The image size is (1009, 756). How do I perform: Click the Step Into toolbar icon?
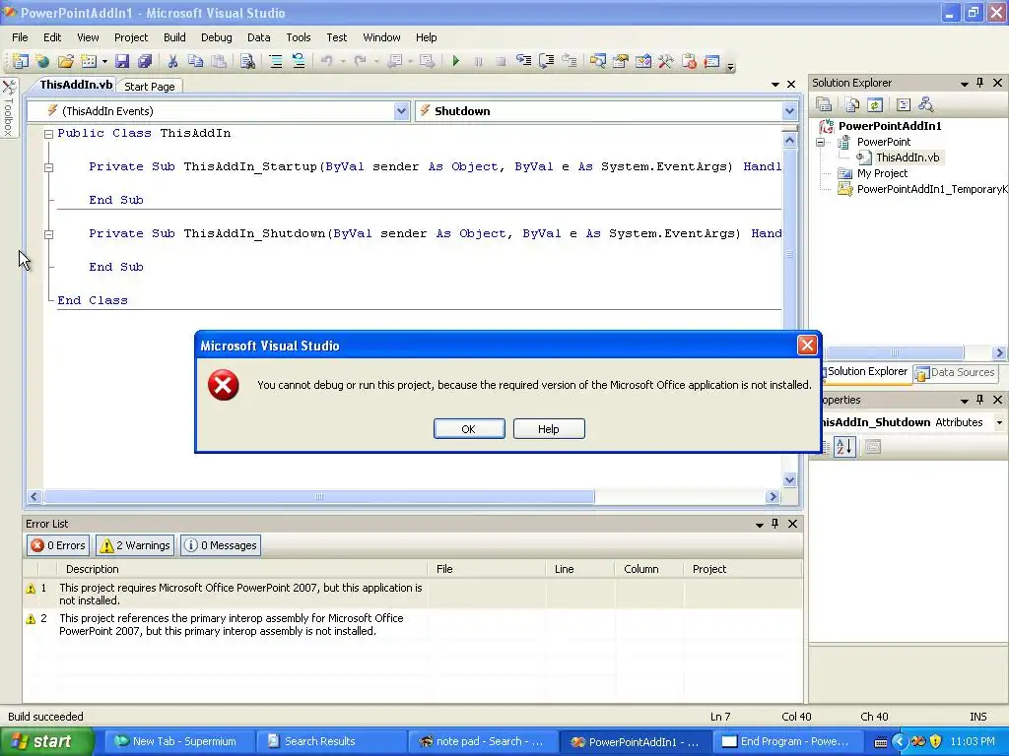[524, 61]
